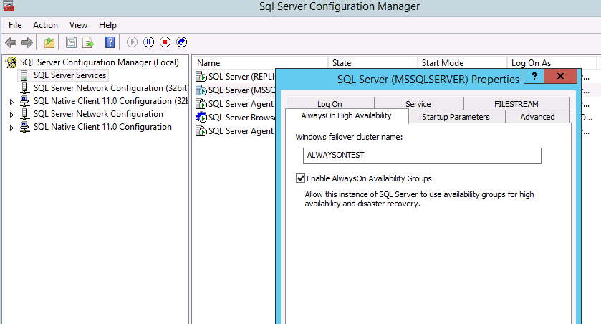Click the Forward arrow toolbar icon
Viewport: 601px width, 324px height.
coord(27,42)
